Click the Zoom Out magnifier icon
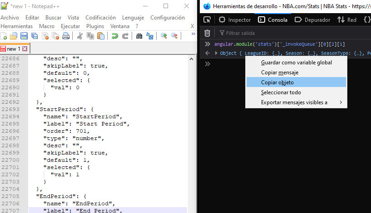 click(x=174, y=36)
